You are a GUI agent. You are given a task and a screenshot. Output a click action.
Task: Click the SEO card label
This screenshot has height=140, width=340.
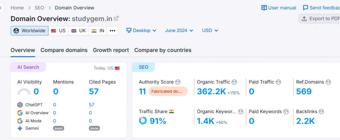(x=143, y=67)
